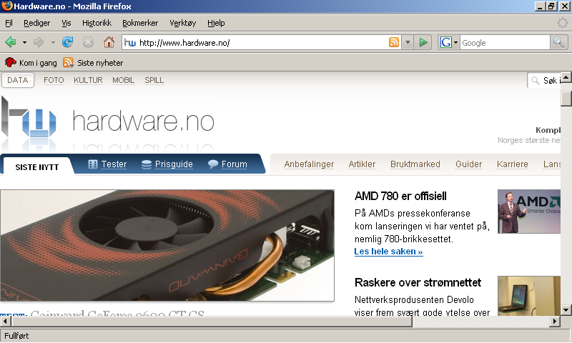Go to Anbefalinger

[x=309, y=164]
